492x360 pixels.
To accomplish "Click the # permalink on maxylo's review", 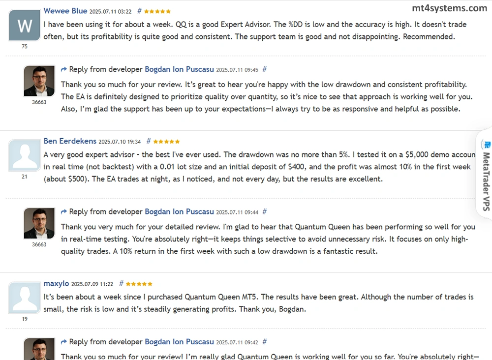I will tap(121, 284).
